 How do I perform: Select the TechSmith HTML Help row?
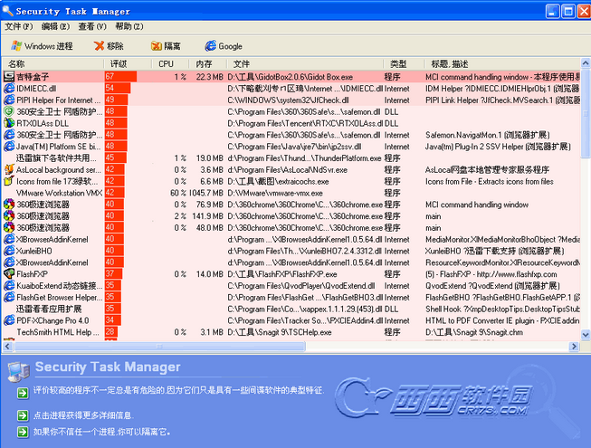pos(291,332)
